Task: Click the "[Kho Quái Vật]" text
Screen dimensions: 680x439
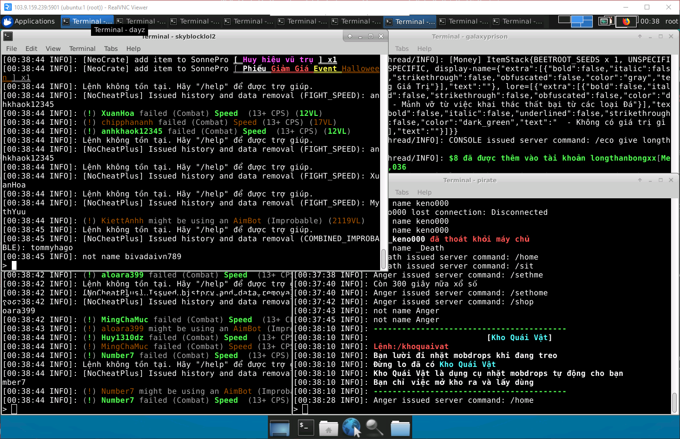Action: [x=519, y=337]
